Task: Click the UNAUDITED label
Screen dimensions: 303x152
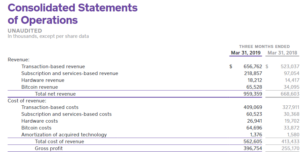Action: click(25, 31)
